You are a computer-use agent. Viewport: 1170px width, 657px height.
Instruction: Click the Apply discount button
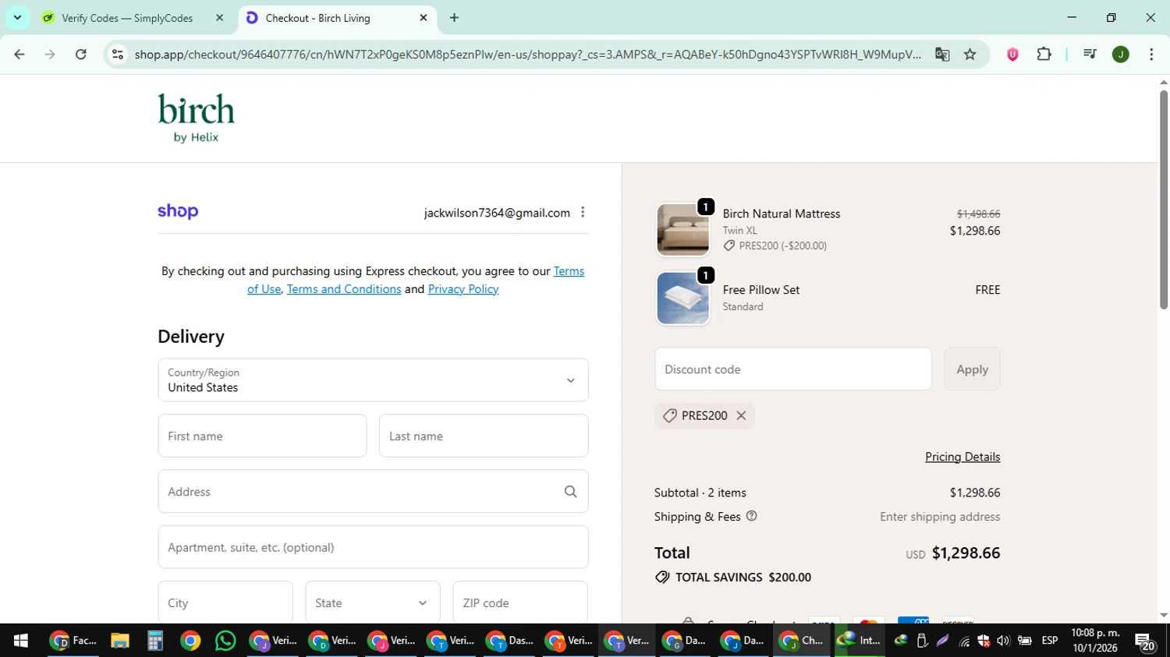tap(972, 369)
